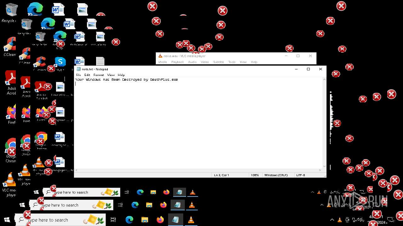Open notification center on the lowest taskbar
The height and width of the screenshot is (226, 403).
(391, 220)
